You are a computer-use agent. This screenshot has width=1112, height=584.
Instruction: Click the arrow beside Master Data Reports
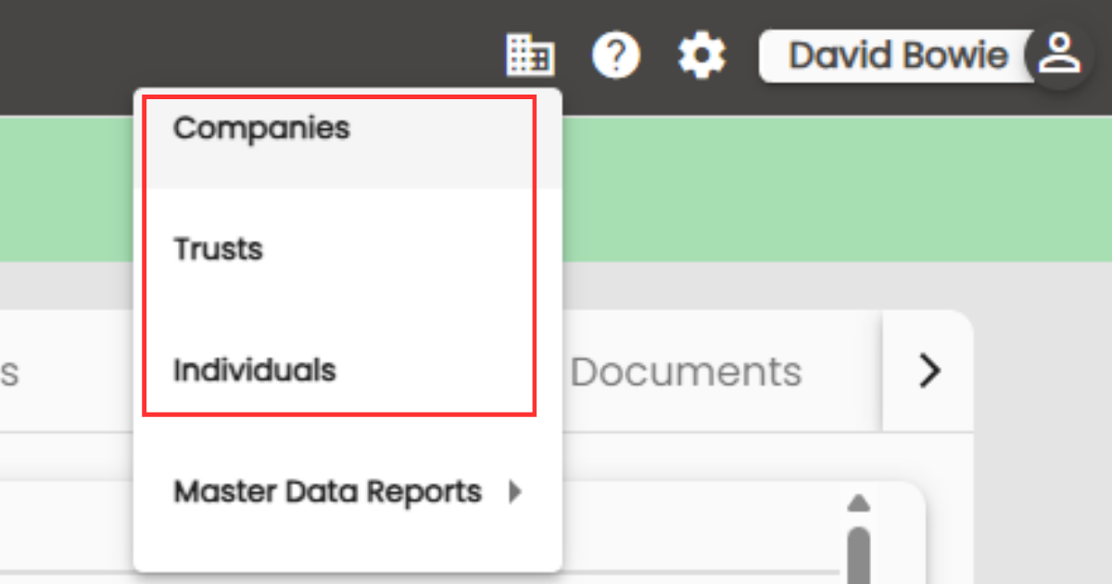click(x=516, y=491)
